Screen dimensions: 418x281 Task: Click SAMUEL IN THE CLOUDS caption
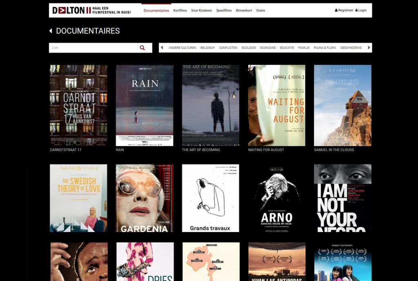click(334, 150)
